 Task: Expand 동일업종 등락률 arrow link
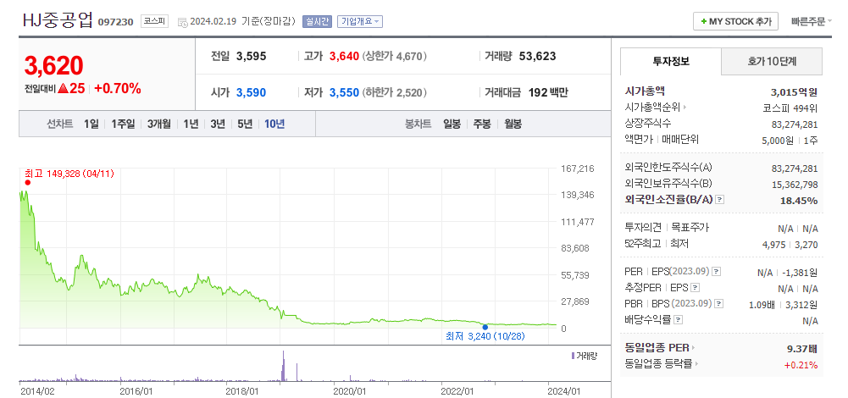696,364
